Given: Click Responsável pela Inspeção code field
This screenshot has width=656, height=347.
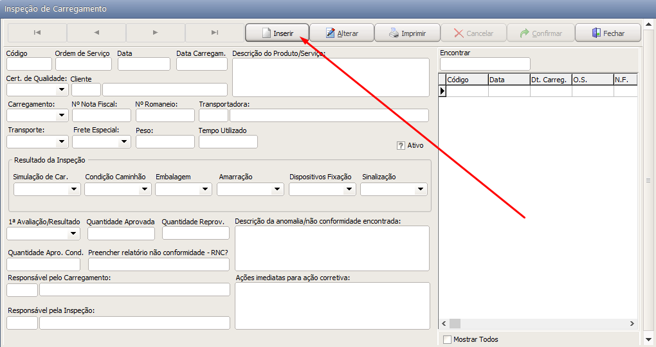Looking at the screenshot, I should (x=22, y=323).
